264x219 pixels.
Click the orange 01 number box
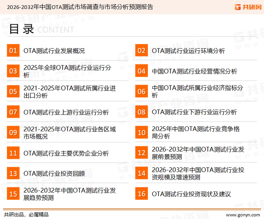point(13,50)
